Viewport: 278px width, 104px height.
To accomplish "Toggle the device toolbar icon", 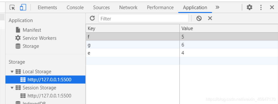I will coord(23,7).
